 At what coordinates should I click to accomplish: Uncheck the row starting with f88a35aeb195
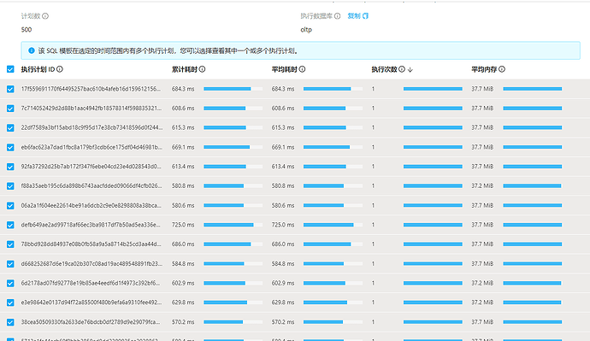click(x=10, y=186)
